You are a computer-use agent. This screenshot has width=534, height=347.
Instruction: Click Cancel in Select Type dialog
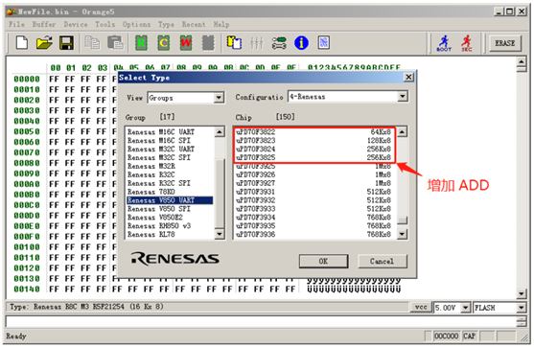pos(383,261)
